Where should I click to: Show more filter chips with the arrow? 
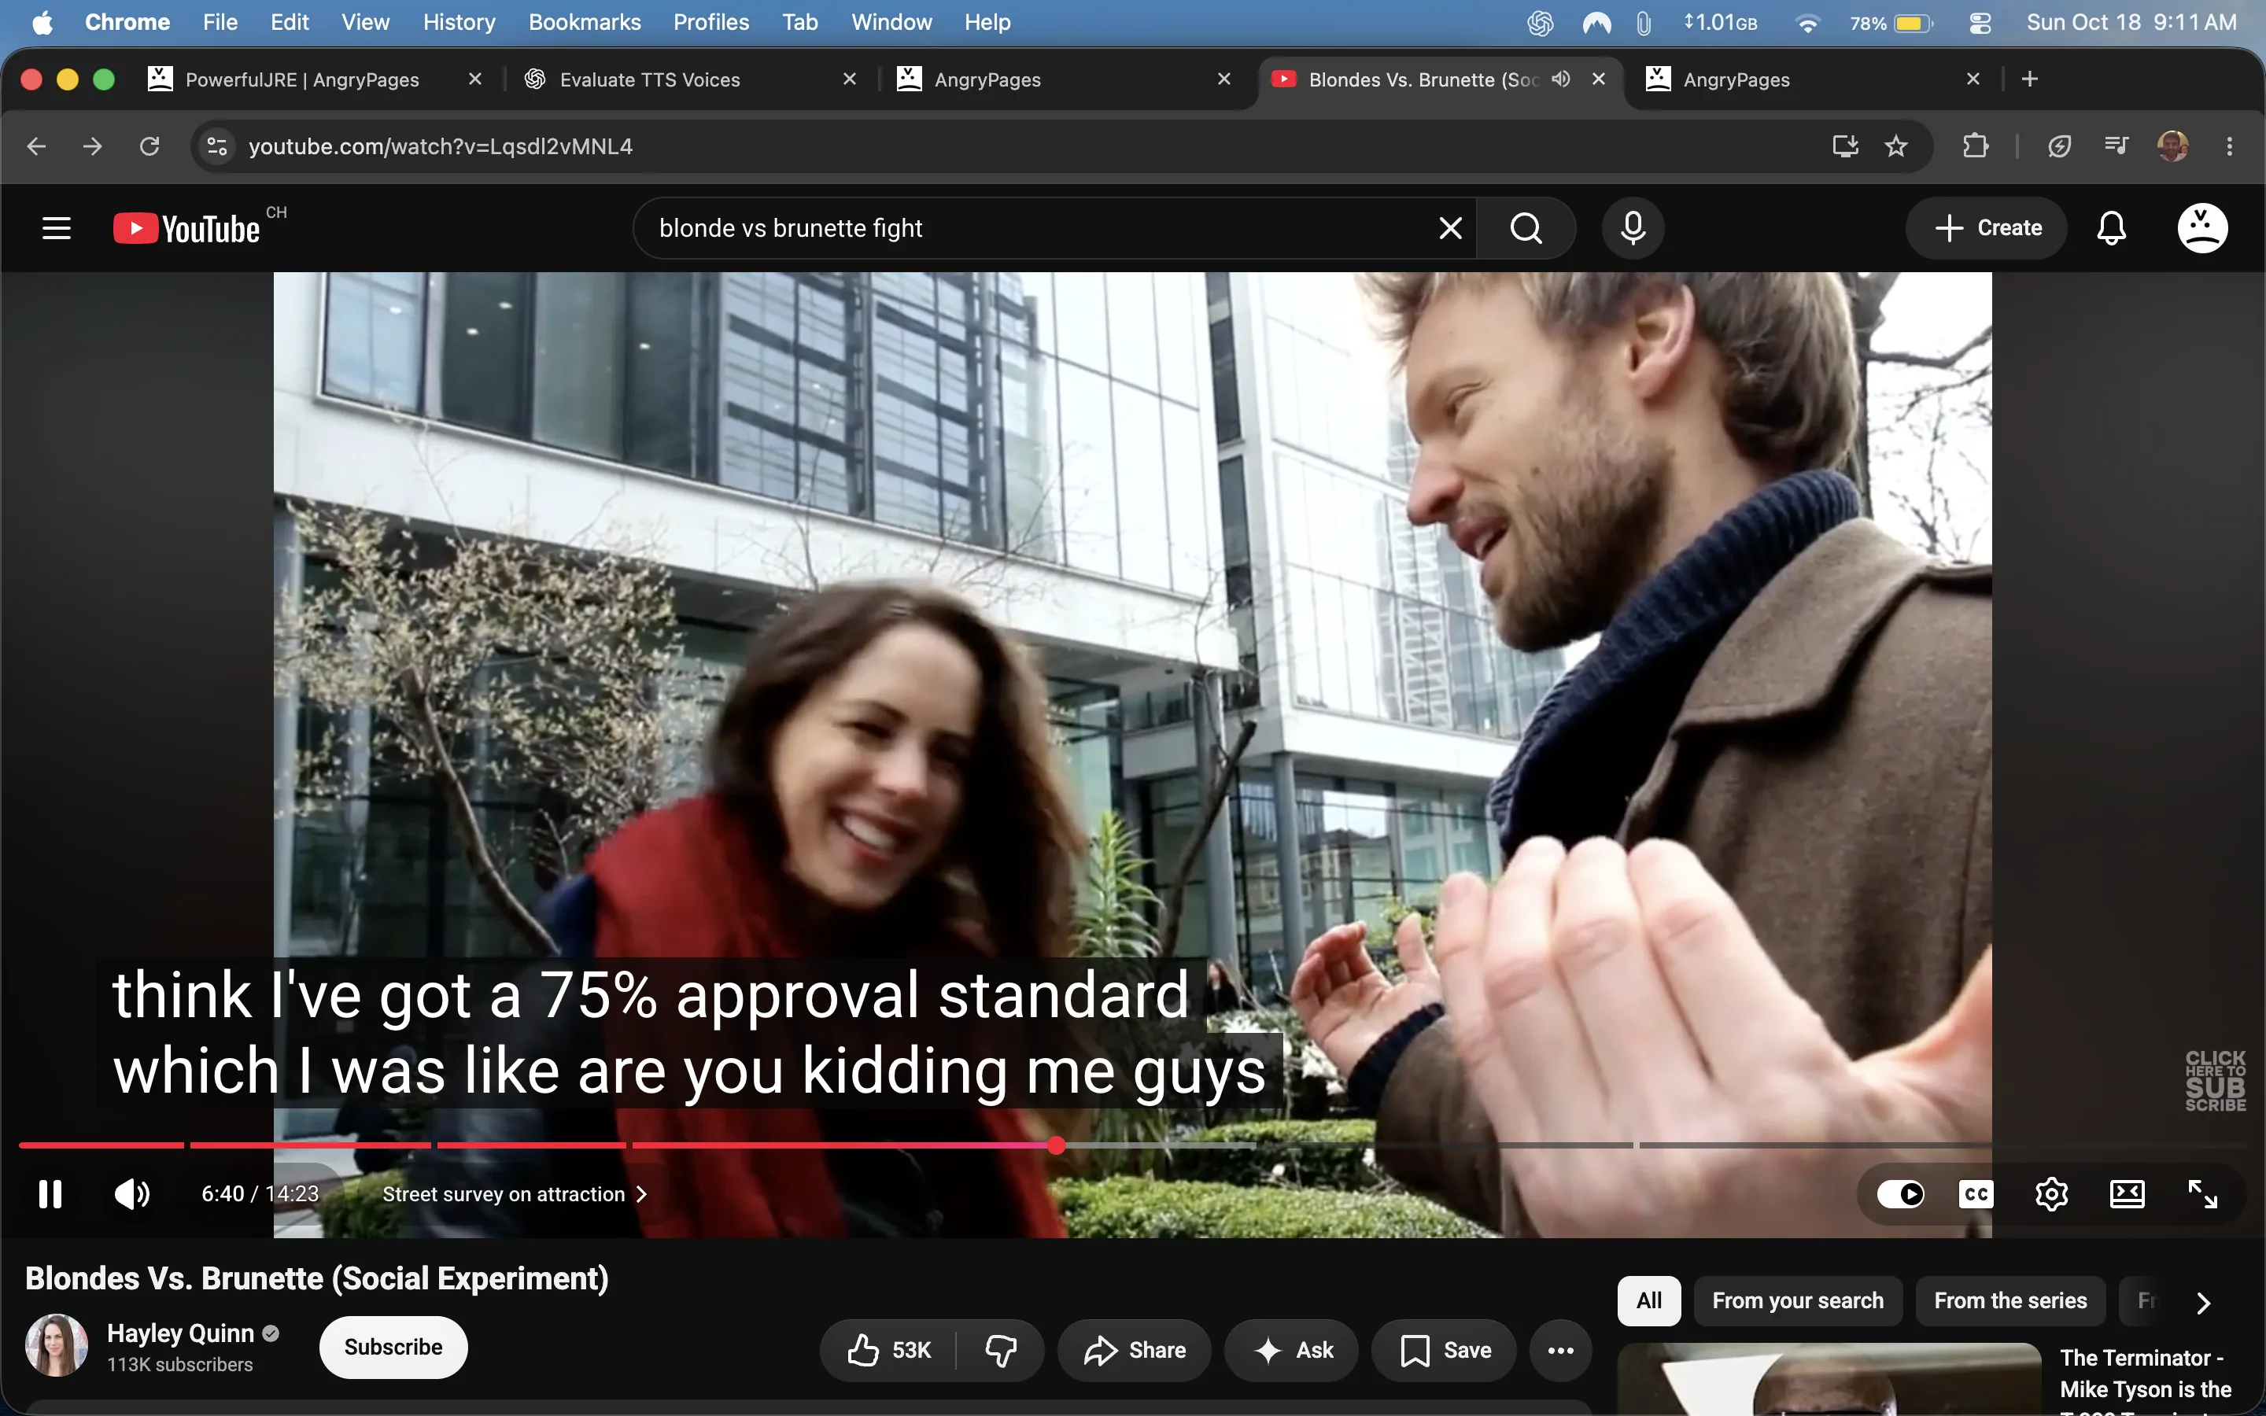tap(2203, 1302)
